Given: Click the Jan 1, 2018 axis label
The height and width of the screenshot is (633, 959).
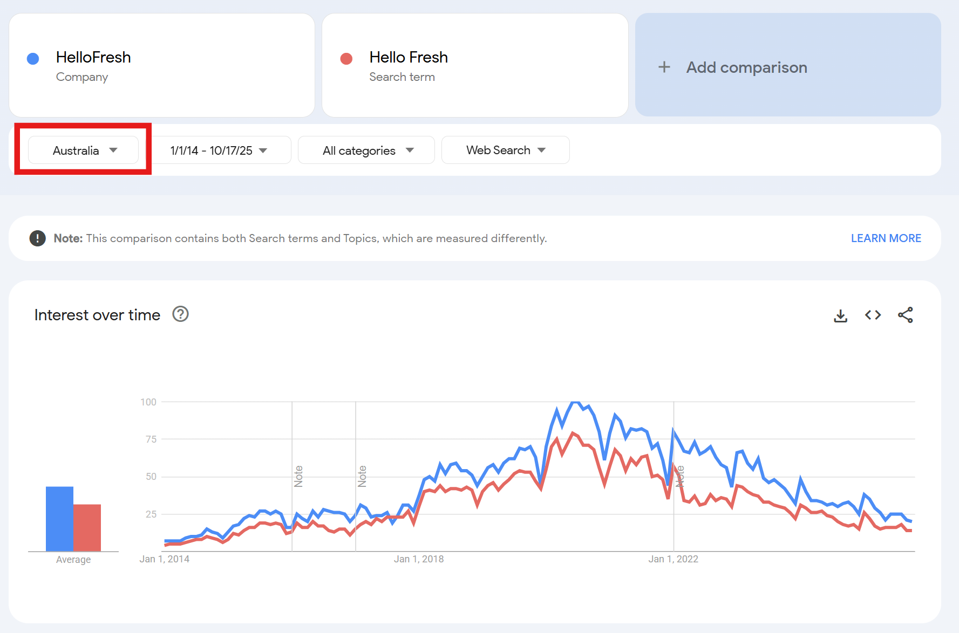Looking at the screenshot, I should (419, 559).
